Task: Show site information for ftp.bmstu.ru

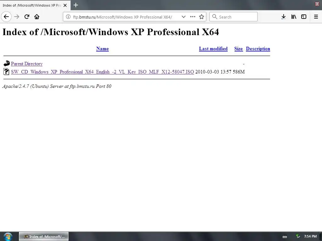Action: tap(68, 17)
